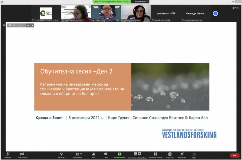
Task: Open the Chat panel
Action: click(x=106, y=155)
